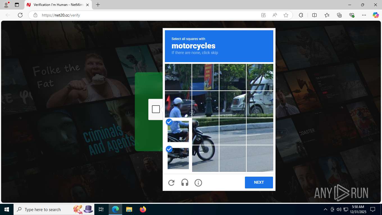
Task: Open browser profile icon
Action: [6, 5]
